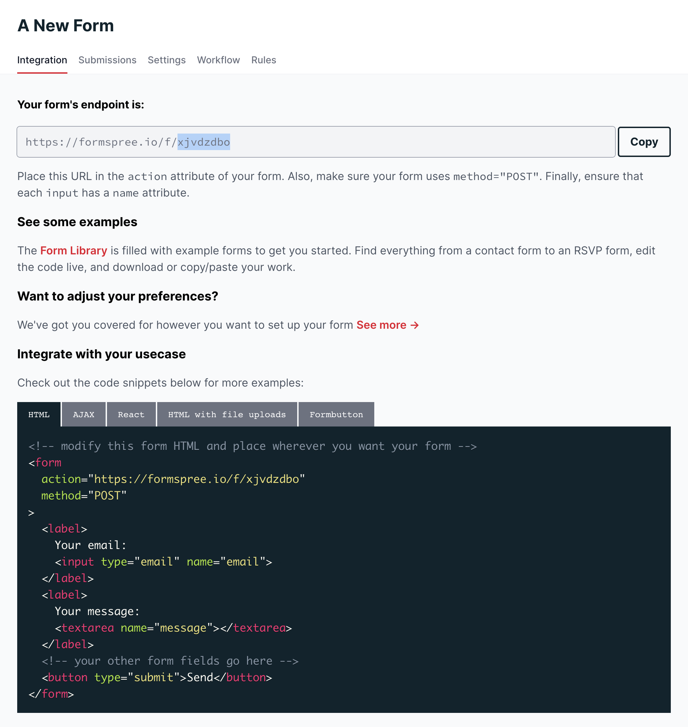
Task: Open the Submissions tab
Action: click(x=107, y=60)
